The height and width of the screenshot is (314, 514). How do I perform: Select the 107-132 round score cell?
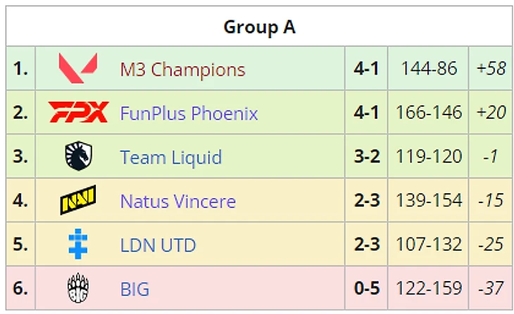[x=428, y=246]
